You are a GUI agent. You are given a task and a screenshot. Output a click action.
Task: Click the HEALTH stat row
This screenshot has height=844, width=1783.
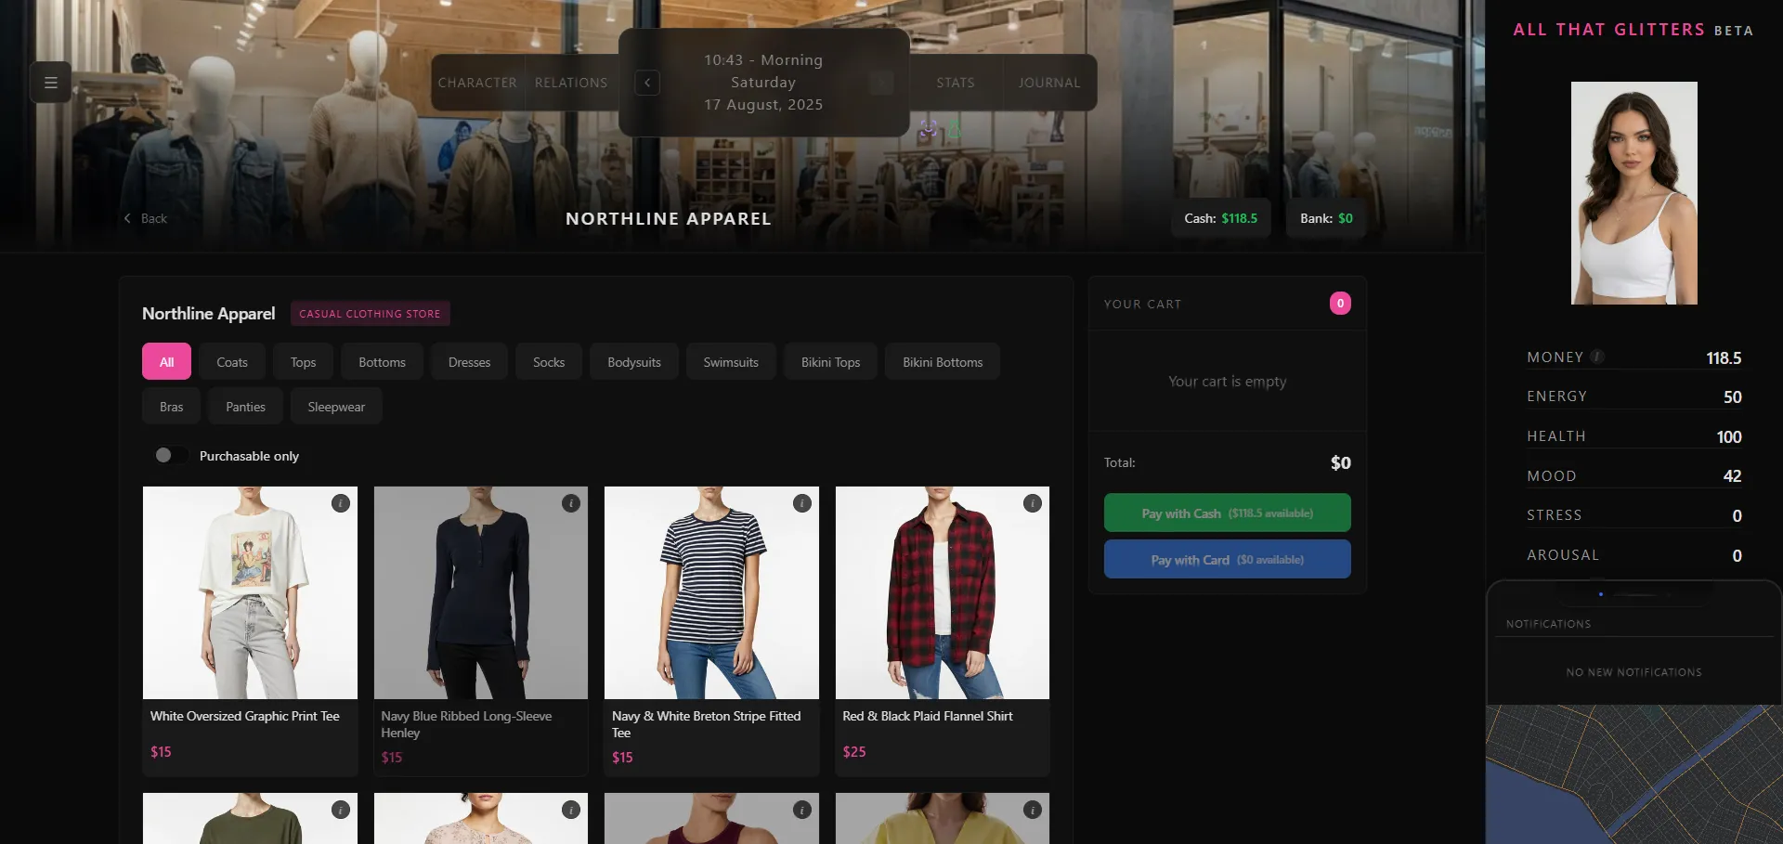click(1634, 436)
